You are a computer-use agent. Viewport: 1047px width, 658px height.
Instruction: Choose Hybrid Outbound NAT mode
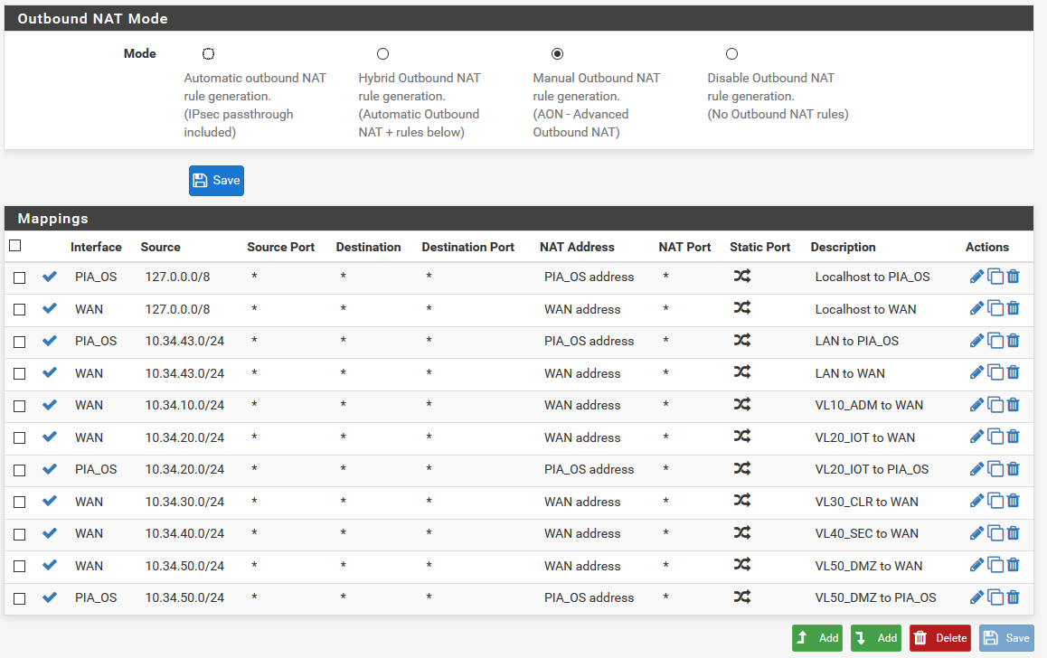(383, 54)
